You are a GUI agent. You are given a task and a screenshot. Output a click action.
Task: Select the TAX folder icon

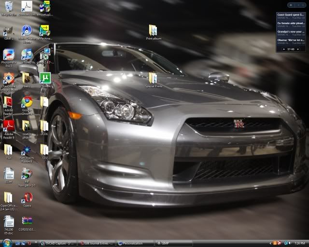[x=9, y=151]
